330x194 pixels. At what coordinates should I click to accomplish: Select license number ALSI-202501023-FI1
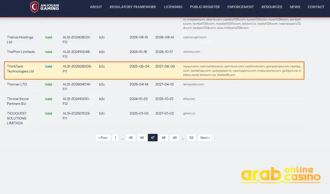tap(76, 116)
